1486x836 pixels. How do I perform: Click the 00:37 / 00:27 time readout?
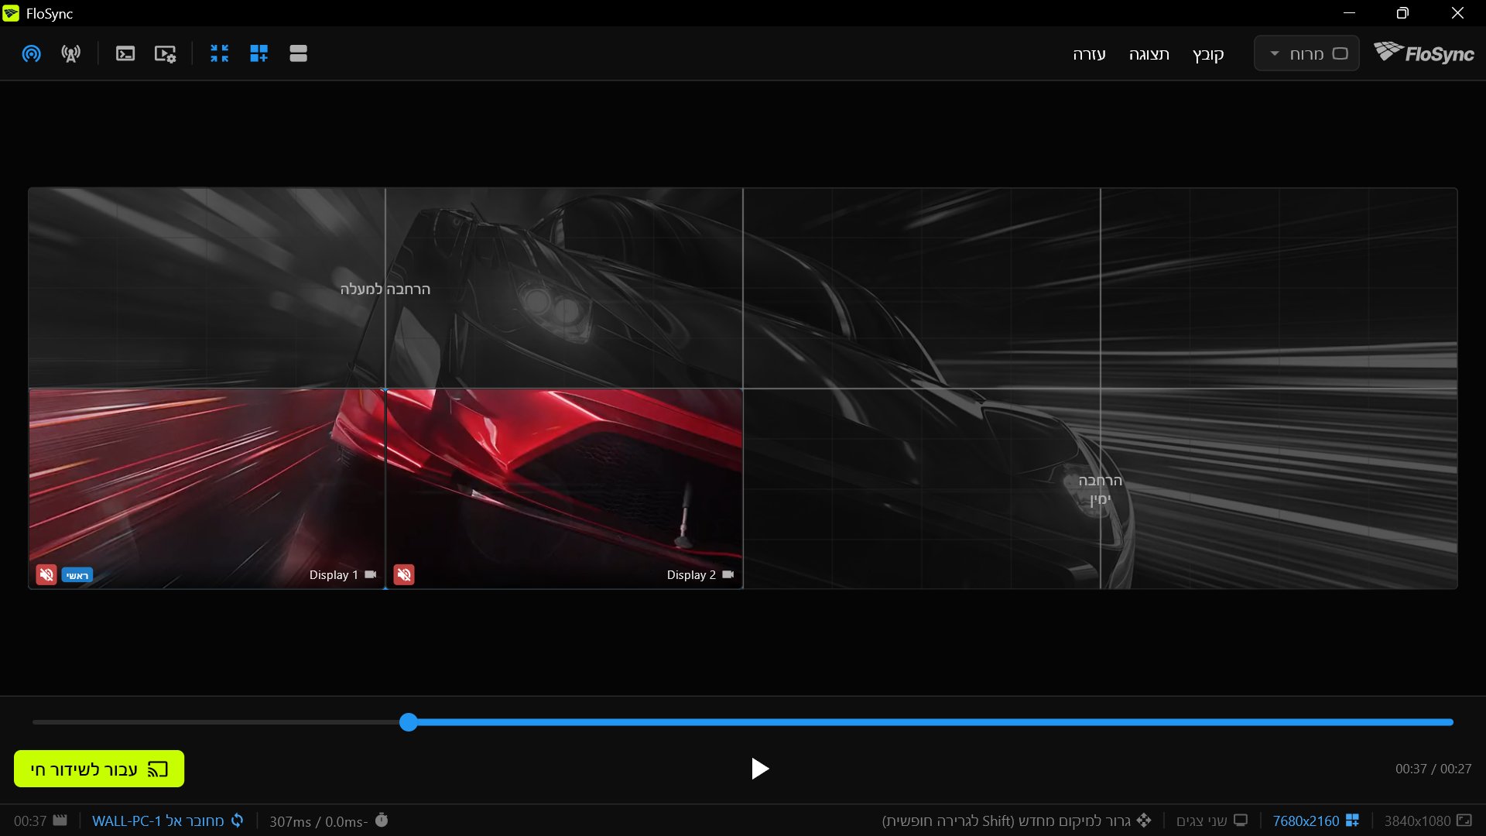tap(1433, 769)
